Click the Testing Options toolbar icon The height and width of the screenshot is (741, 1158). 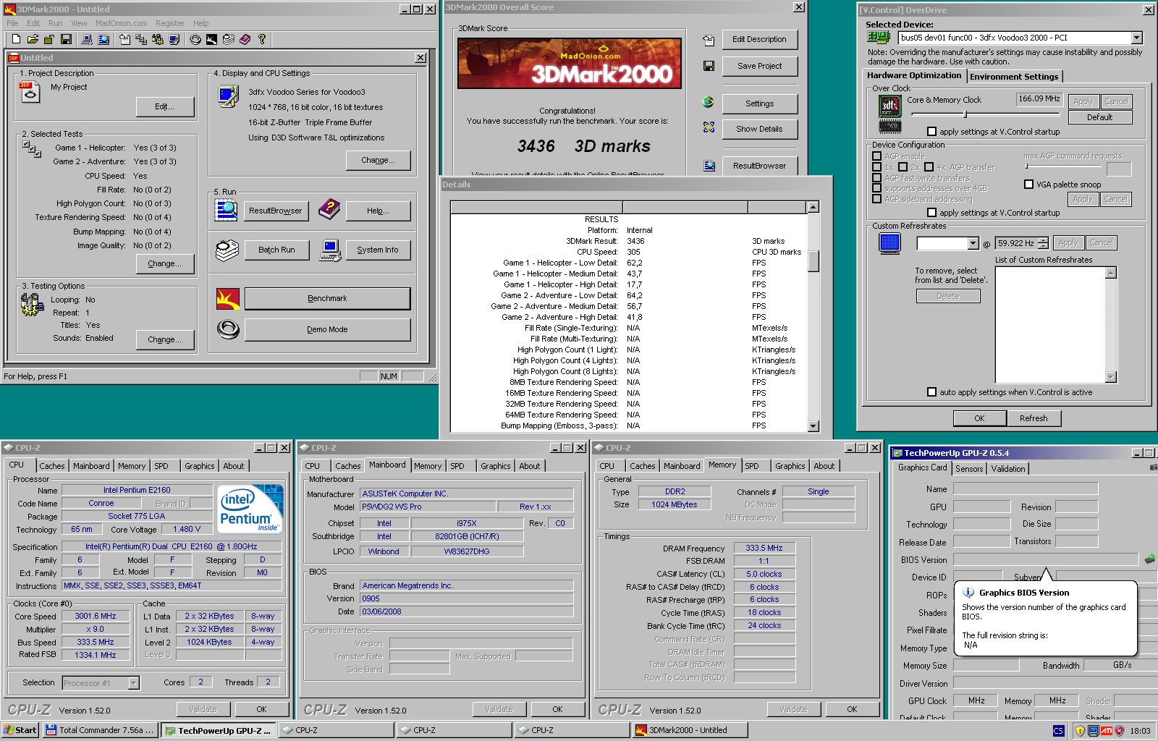click(158, 39)
